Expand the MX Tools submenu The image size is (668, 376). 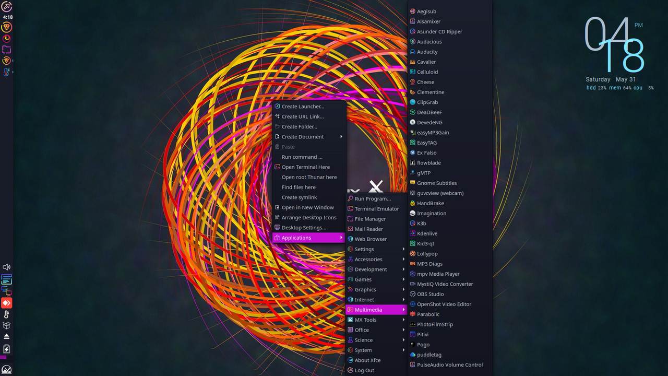376,320
